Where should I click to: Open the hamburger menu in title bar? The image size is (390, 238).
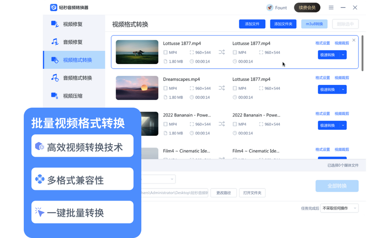tap(331, 7)
